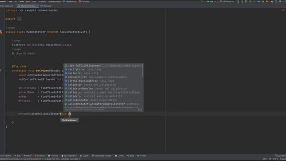Click the UTF-8 encoding status entry
This screenshot has height=161, width=286.
click(275, 159)
